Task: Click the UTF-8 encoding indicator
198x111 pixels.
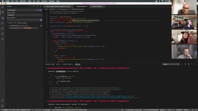Action: click(169, 110)
